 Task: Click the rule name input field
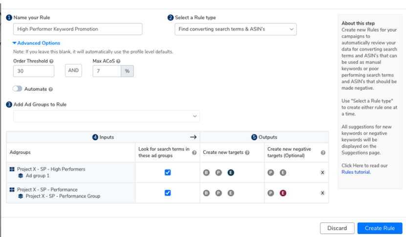(x=78, y=29)
